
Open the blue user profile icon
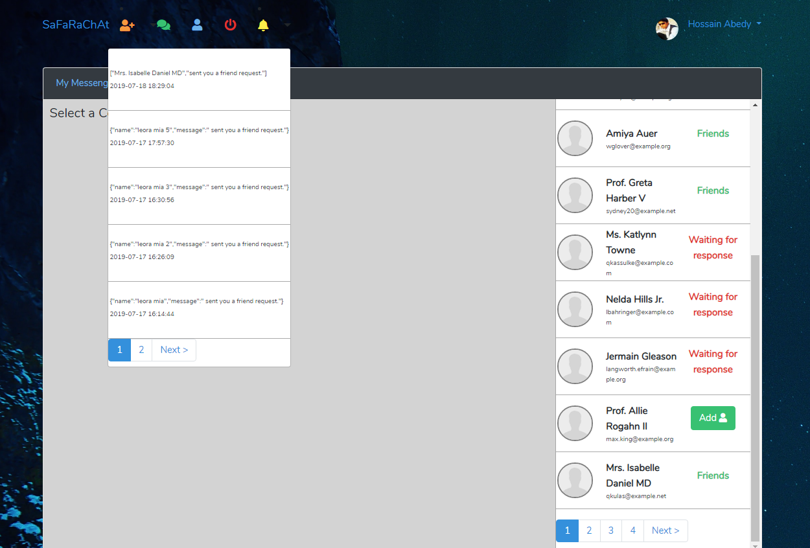point(198,25)
